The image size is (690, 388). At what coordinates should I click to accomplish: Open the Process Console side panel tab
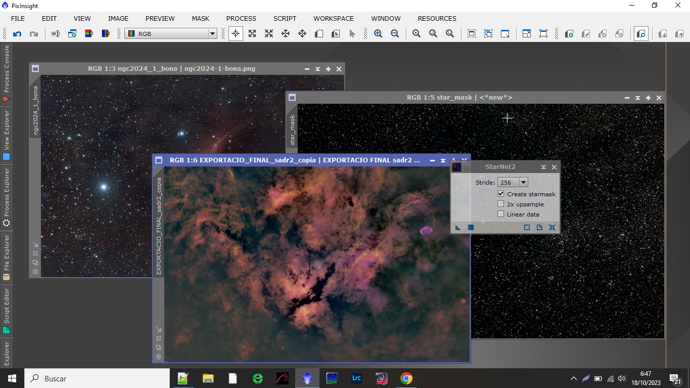(7, 74)
